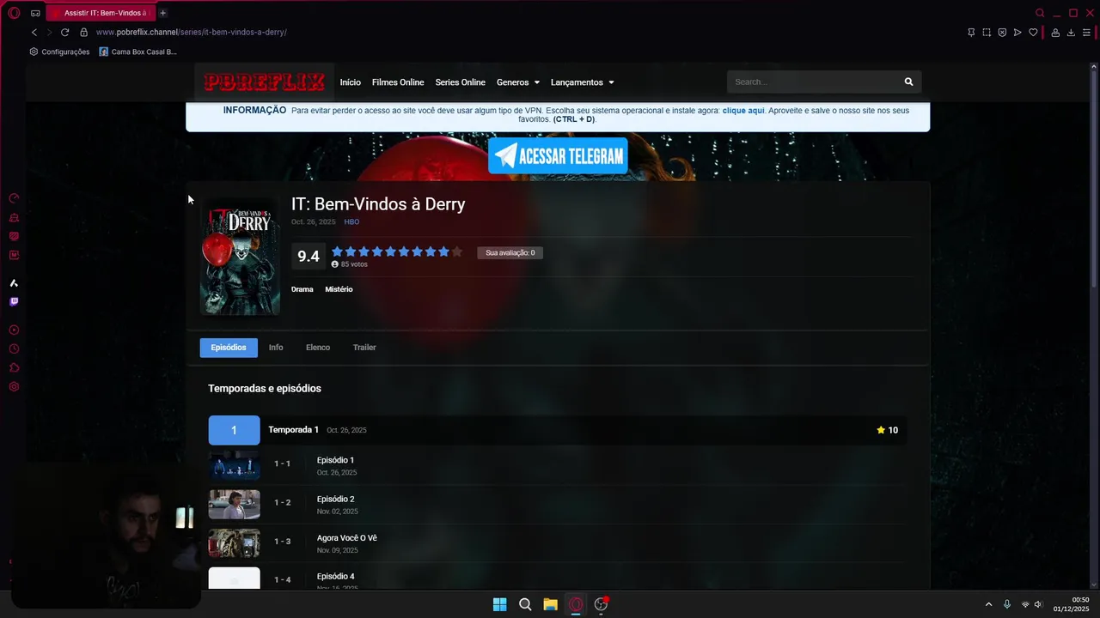The image size is (1100, 618).
Task: Click the Acessar Telegram banner button
Action: pyautogui.click(x=558, y=156)
